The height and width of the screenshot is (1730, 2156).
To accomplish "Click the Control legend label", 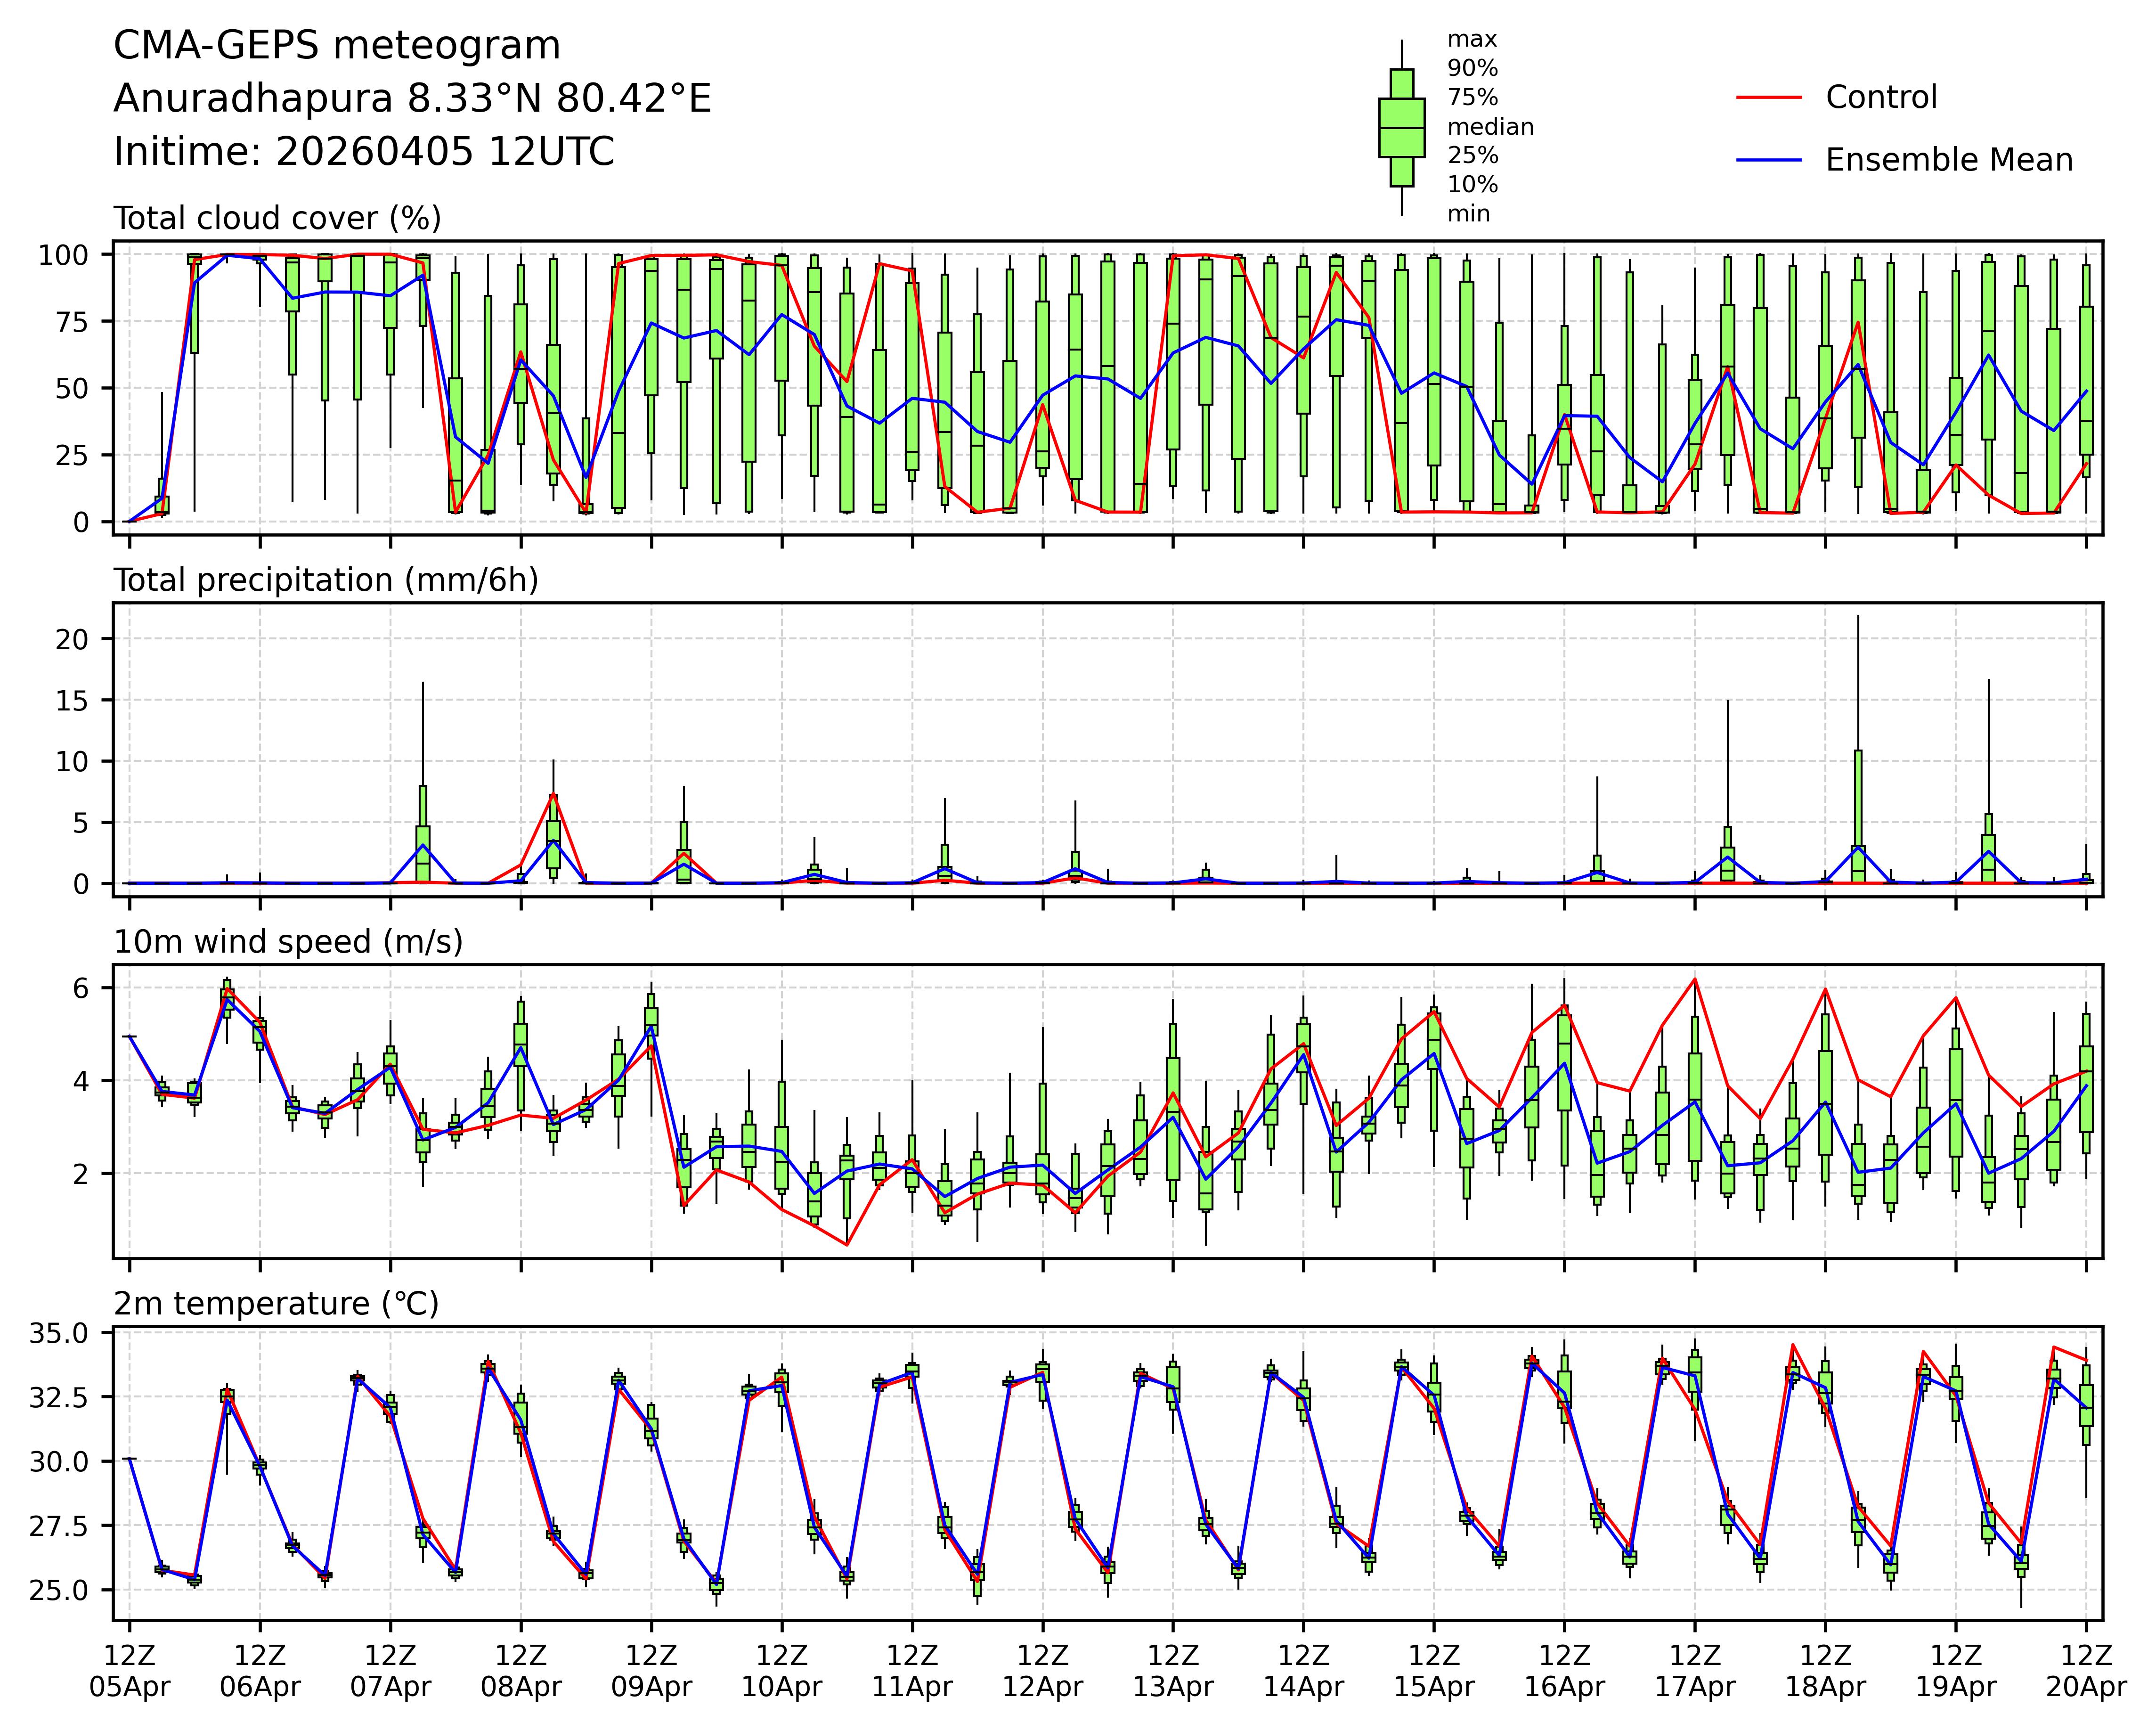I will [x=1880, y=98].
